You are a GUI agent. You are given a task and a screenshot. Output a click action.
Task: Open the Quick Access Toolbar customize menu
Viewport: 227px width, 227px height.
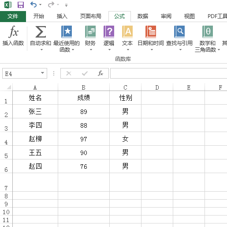point(67,5)
